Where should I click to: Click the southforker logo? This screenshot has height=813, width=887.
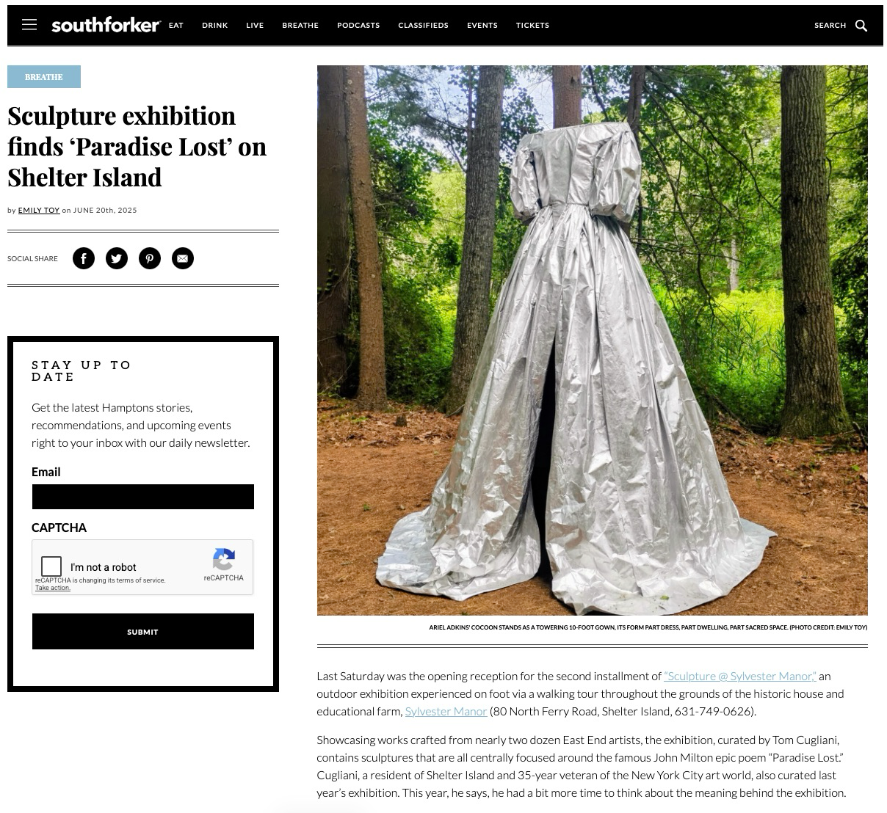(106, 26)
